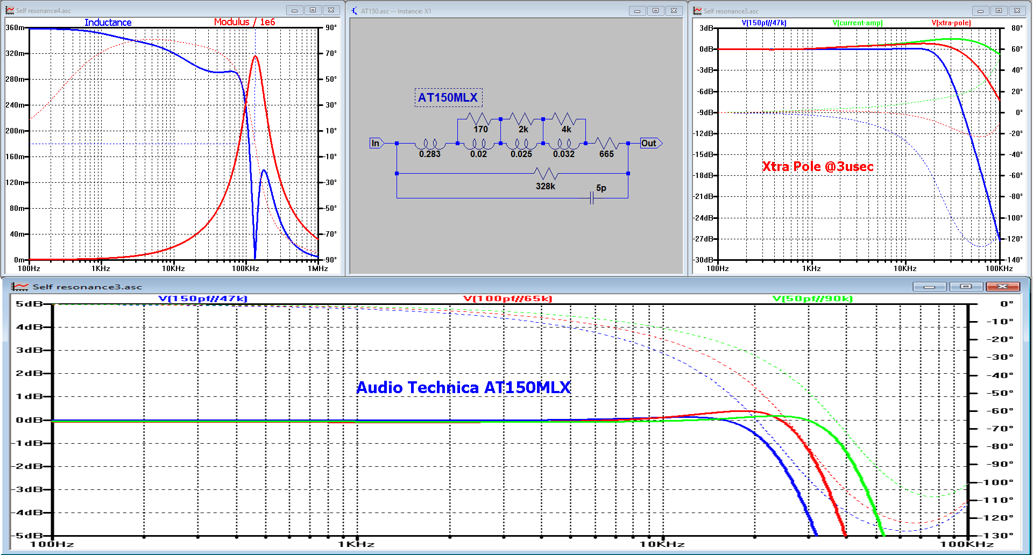Image resolution: width=1033 pixels, height=555 pixels.
Task: Maximize the Self resonance4.asc window
Action: tap(313, 10)
